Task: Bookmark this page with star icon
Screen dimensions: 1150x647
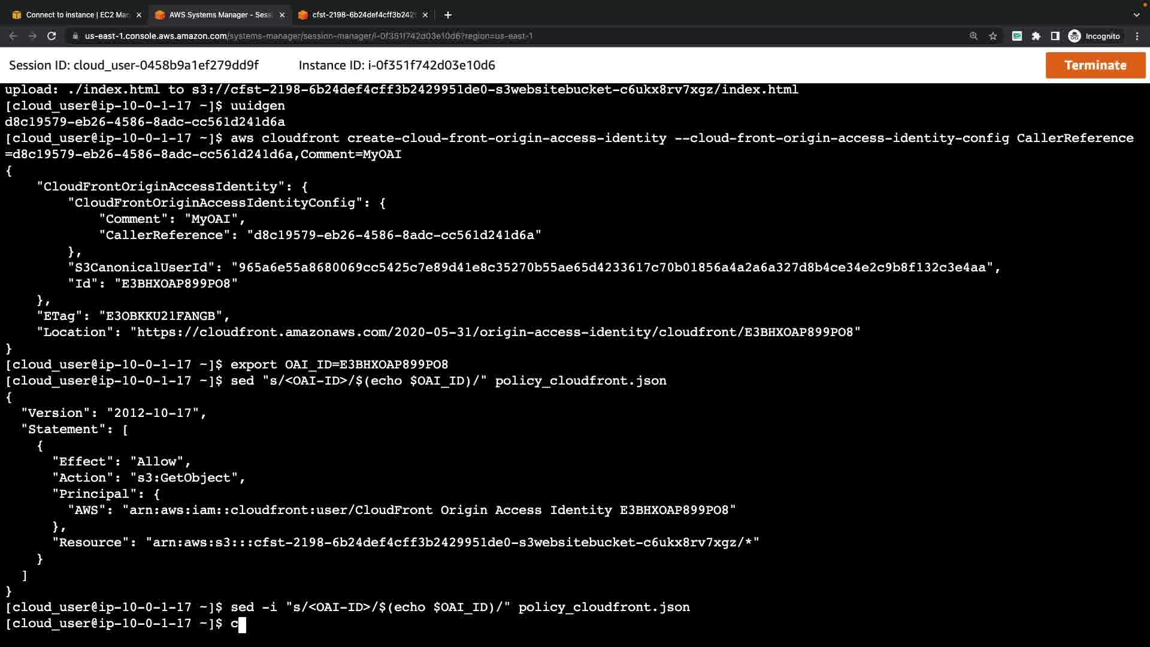Action: tap(993, 36)
